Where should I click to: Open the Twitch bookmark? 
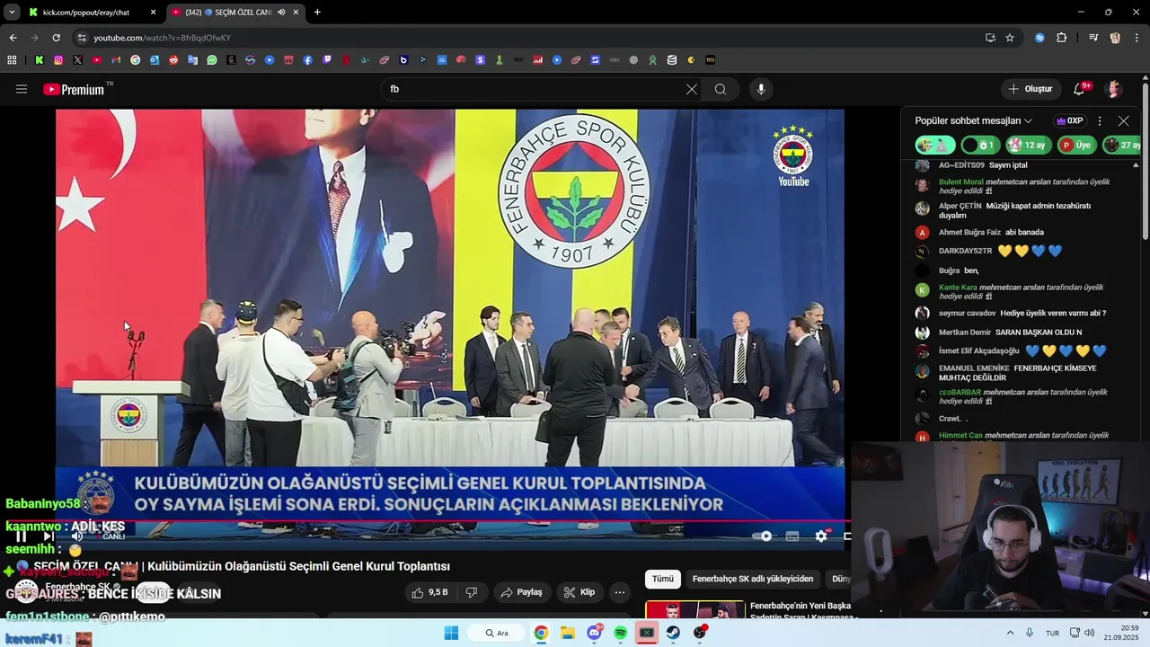(x=327, y=60)
